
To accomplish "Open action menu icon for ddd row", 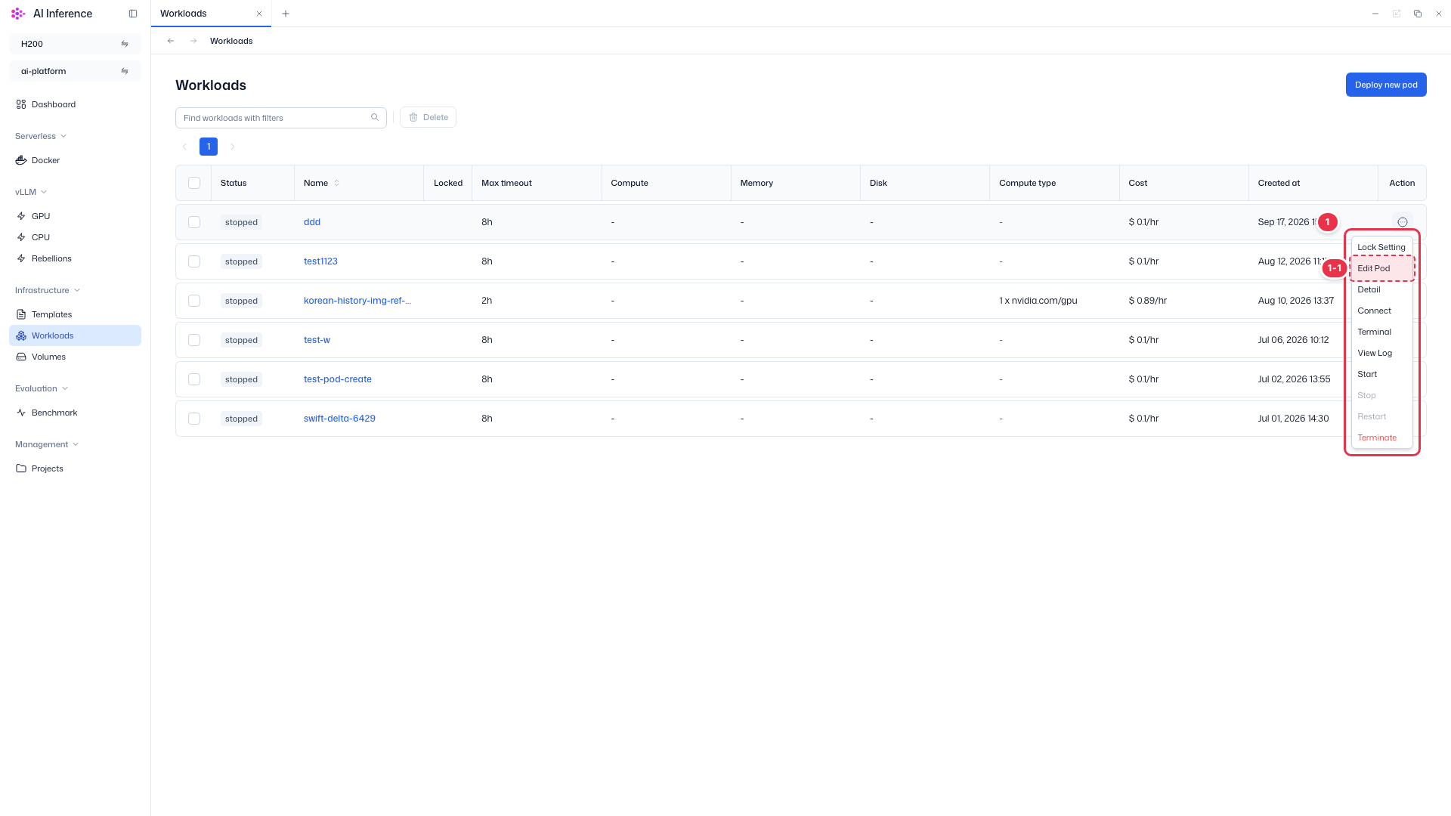I will (x=1403, y=222).
